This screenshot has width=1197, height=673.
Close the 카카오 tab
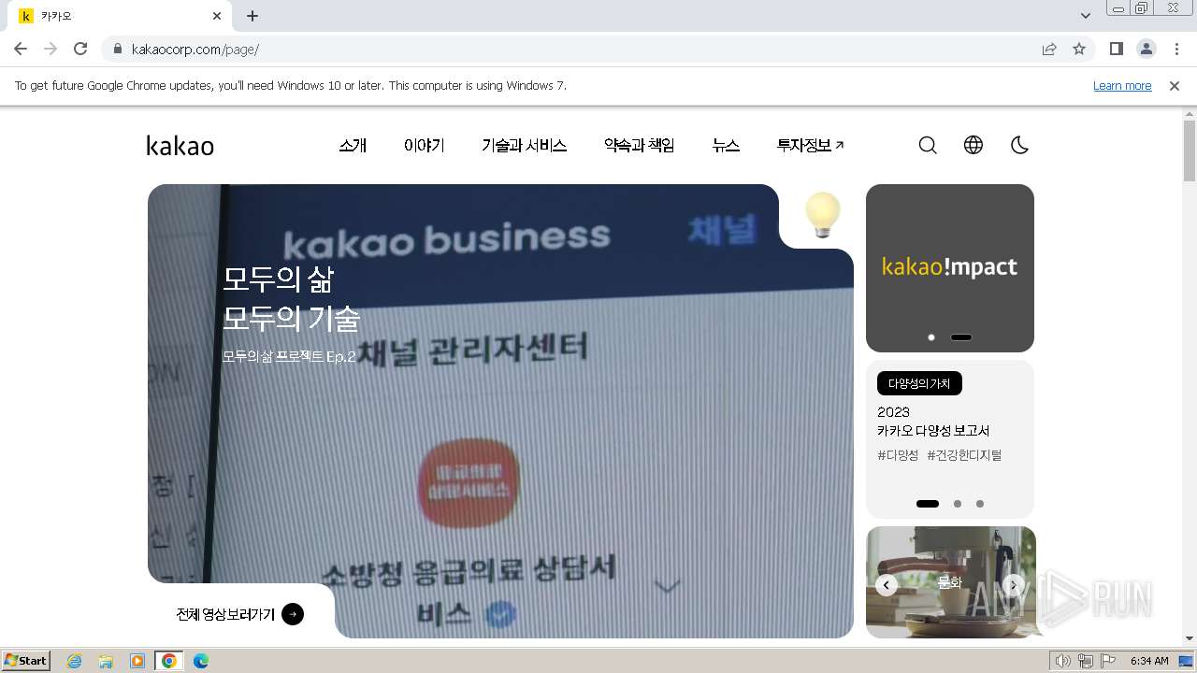(x=217, y=16)
